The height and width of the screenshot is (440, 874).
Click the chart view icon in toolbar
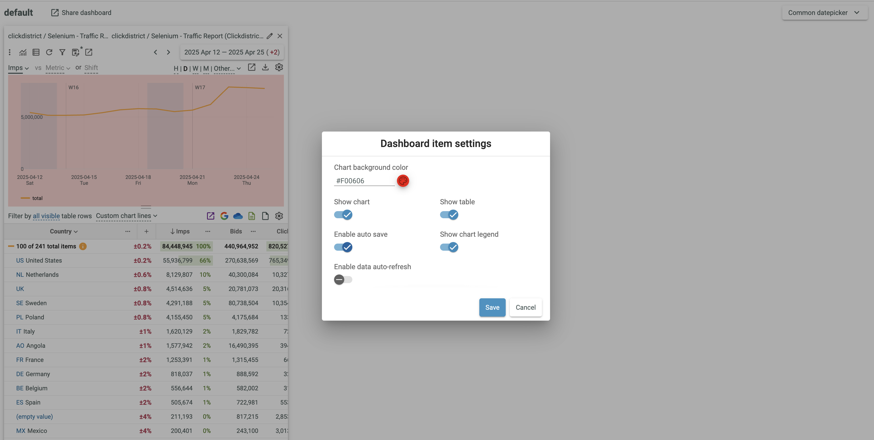[x=23, y=52]
